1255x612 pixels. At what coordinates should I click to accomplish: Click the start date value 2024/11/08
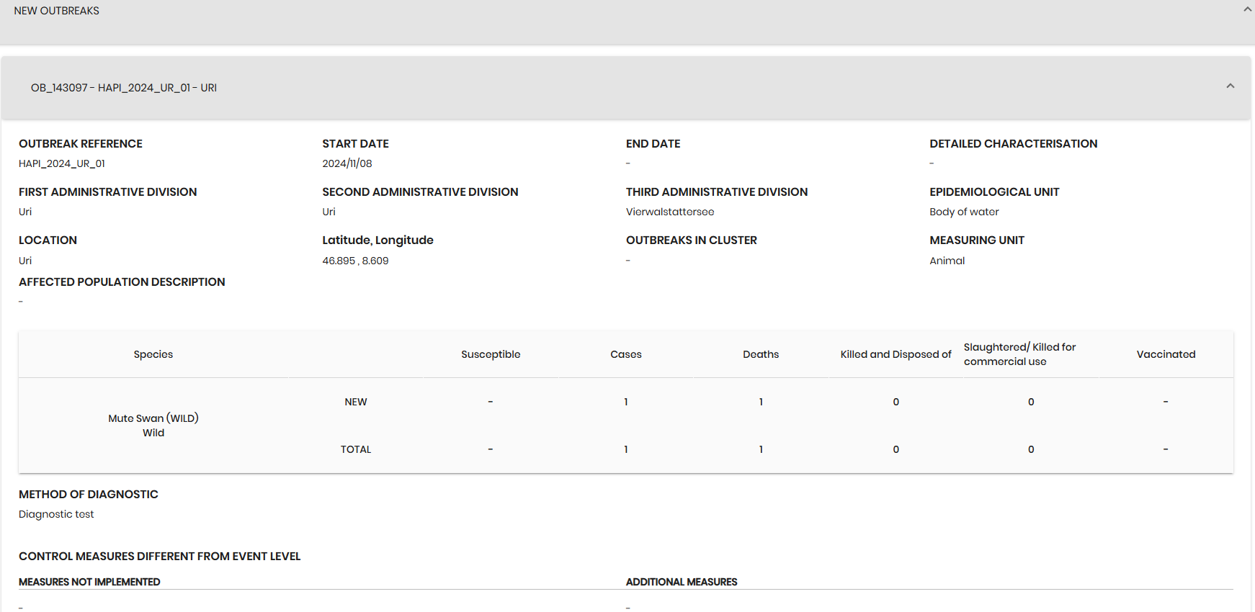click(347, 163)
